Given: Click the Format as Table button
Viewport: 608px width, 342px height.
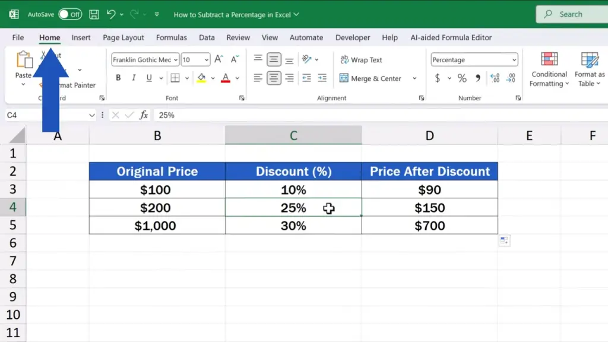Looking at the screenshot, I should click(590, 70).
